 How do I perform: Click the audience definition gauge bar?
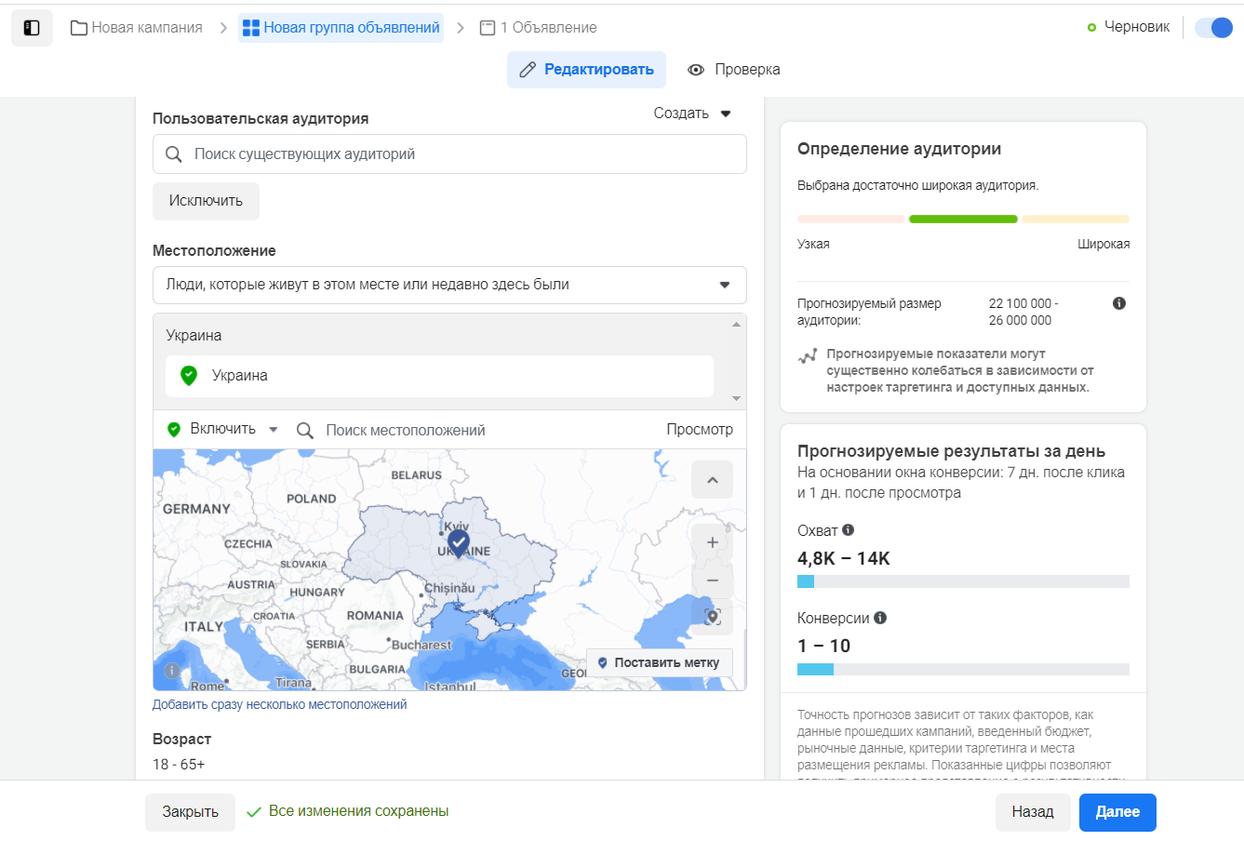963,220
